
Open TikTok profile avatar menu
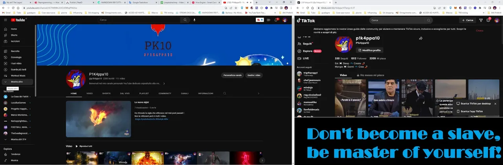(x=497, y=20)
